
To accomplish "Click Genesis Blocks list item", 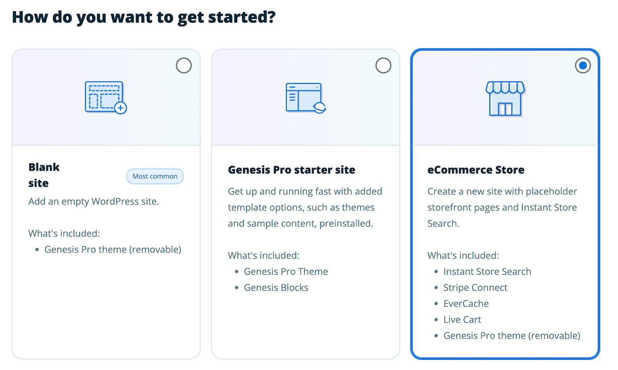I will 276,288.
